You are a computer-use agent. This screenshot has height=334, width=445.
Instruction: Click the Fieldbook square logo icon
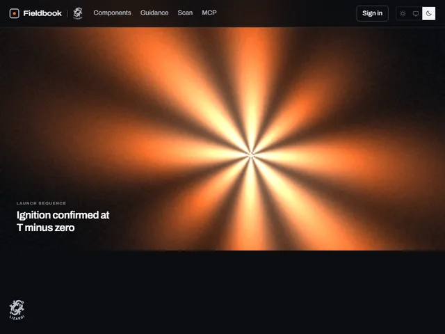[x=14, y=13]
